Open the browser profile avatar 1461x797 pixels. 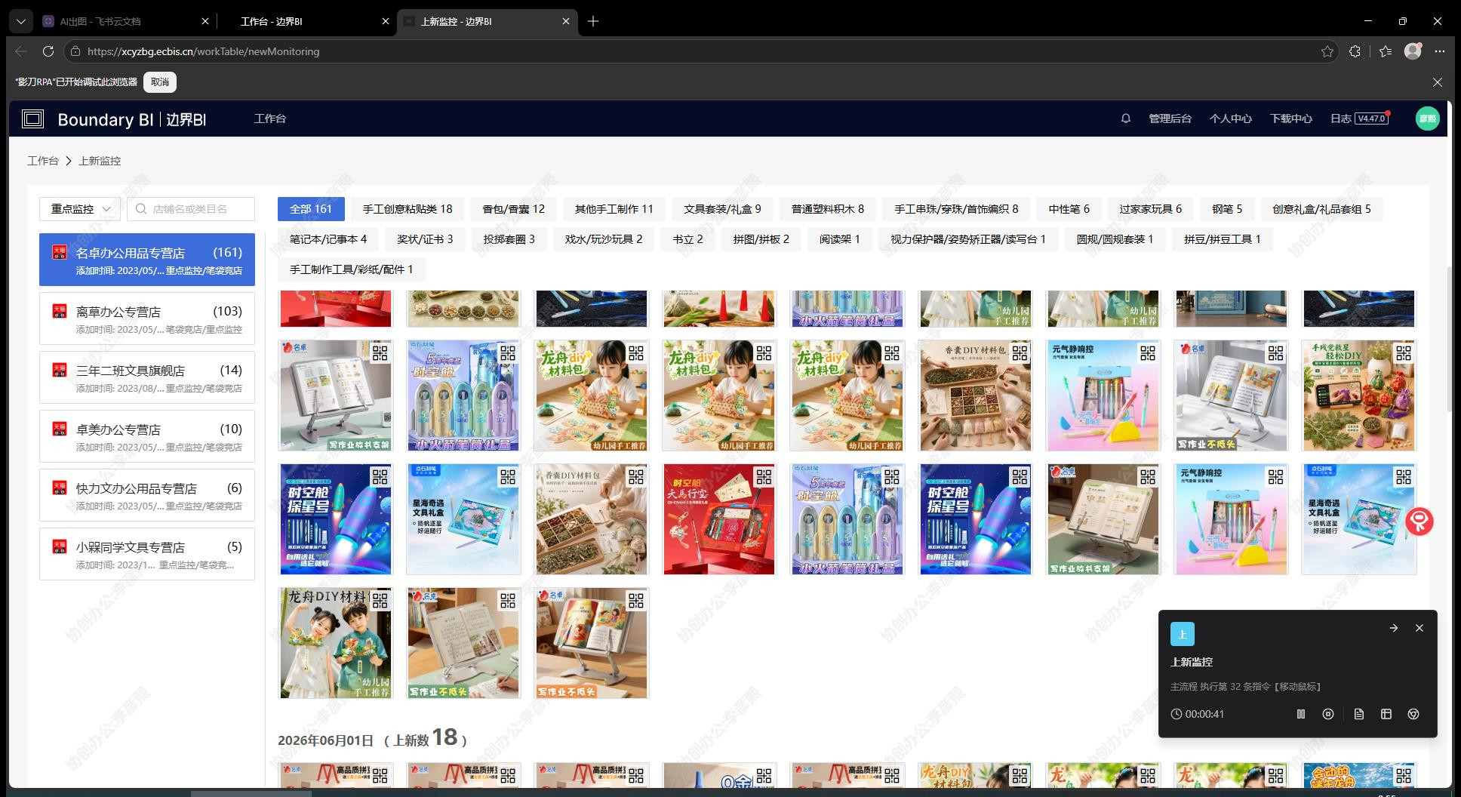tap(1413, 51)
